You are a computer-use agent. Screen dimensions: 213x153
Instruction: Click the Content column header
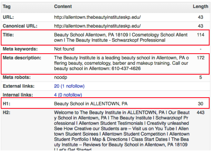click(x=63, y=6)
